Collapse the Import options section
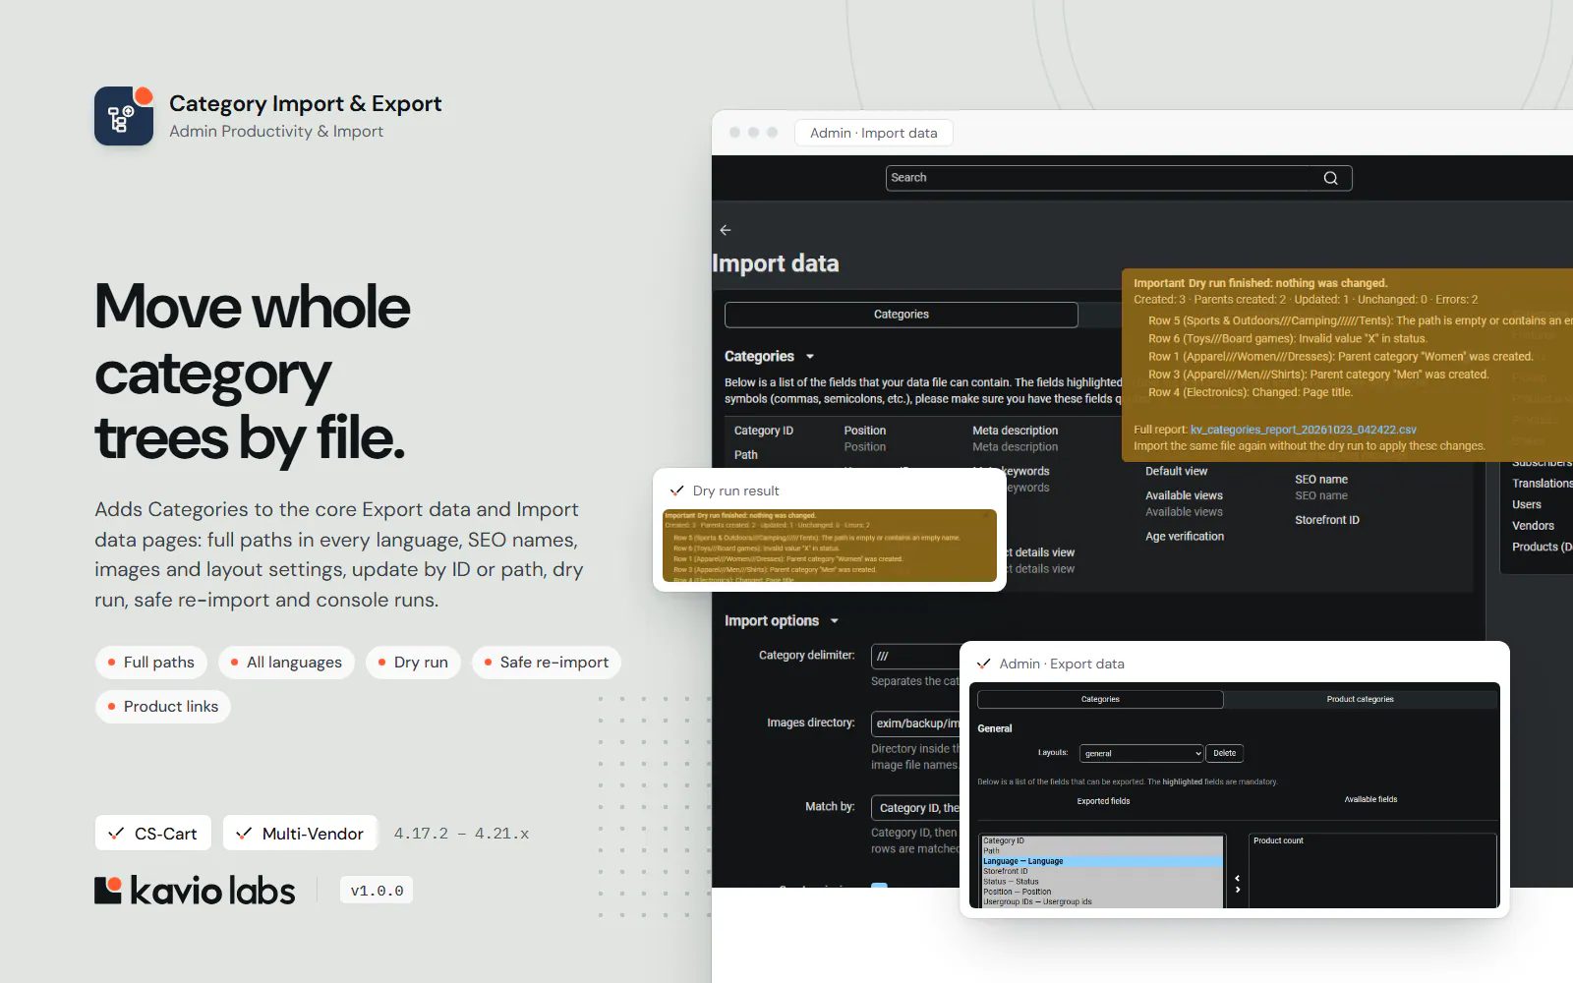Viewport: 1573px width, 983px height. pyautogui.click(x=835, y=621)
